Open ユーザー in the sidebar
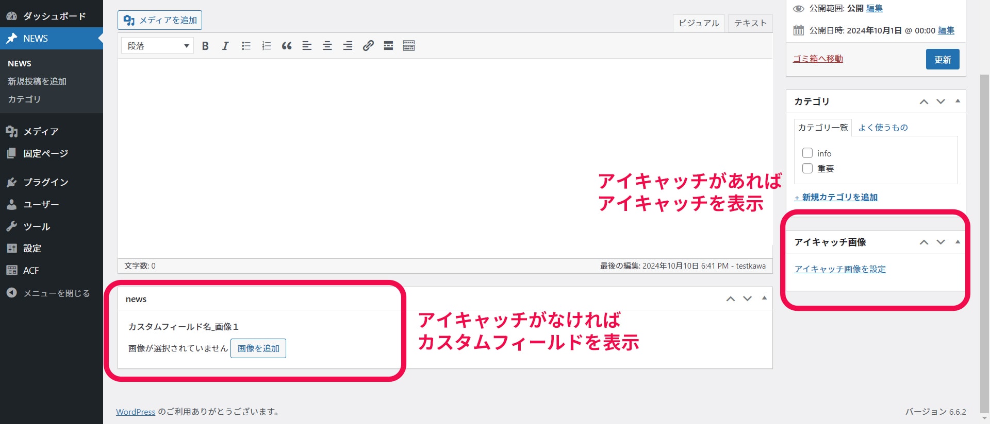990x424 pixels. [x=52, y=204]
